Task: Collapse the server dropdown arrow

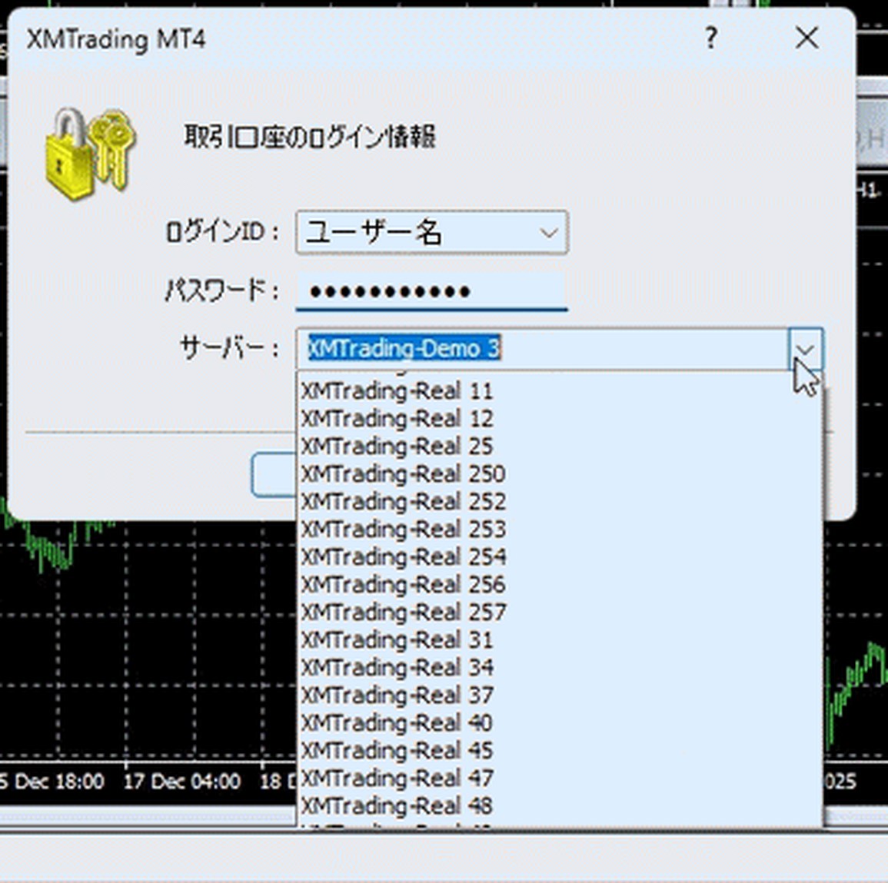Action: [x=805, y=349]
